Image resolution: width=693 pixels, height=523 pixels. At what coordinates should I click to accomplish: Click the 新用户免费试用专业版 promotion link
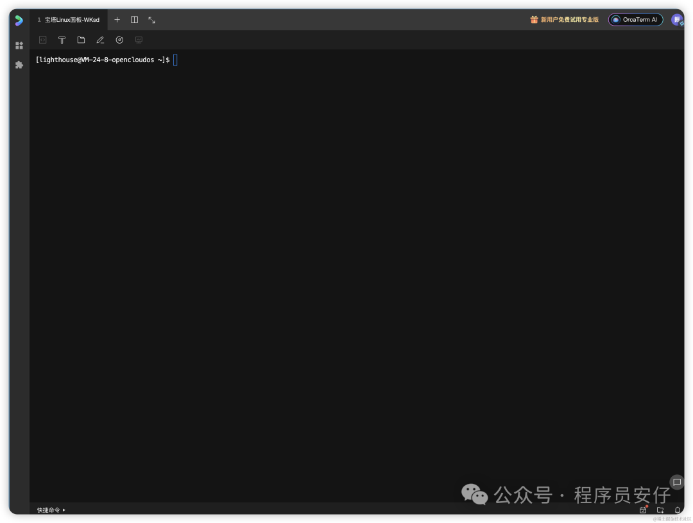coord(565,20)
